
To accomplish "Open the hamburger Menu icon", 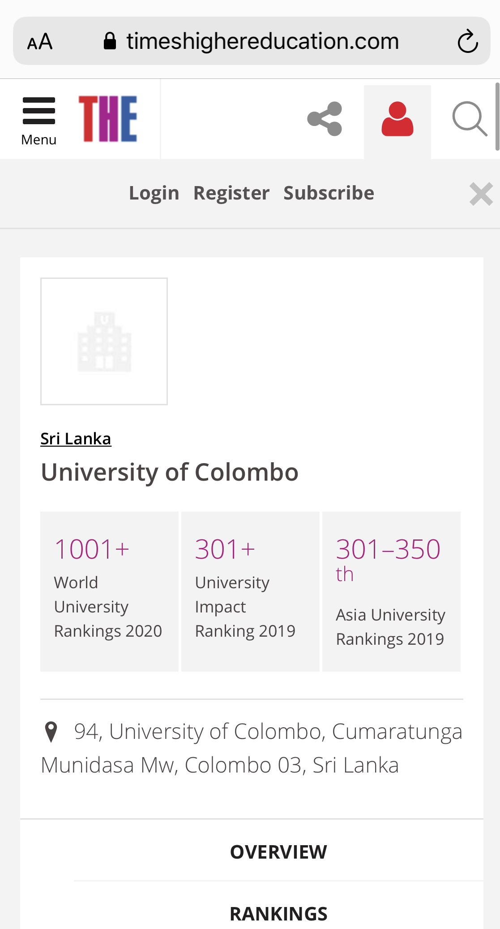I will pyautogui.click(x=38, y=120).
